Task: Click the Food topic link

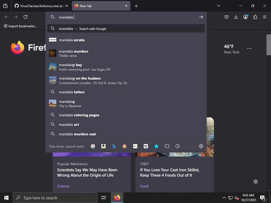Action: pos(144,186)
